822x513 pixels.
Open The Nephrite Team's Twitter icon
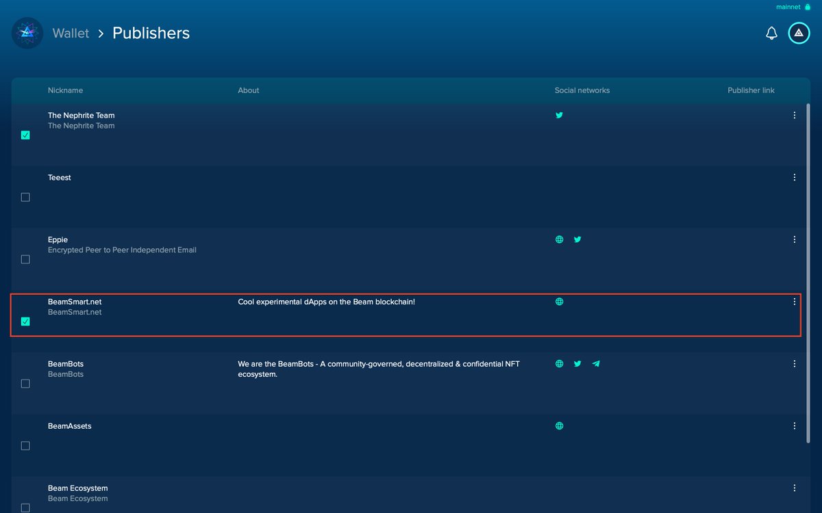coord(559,115)
